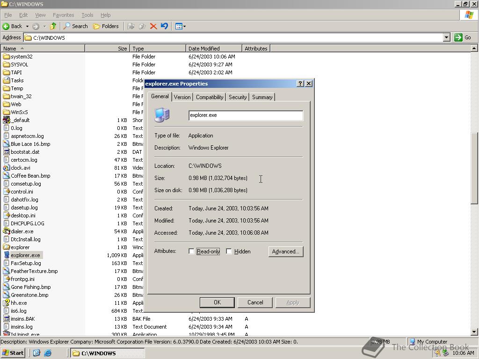Click the Move To icon in toolbar
The height and width of the screenshot is (359, 479).
coord(131,26)
